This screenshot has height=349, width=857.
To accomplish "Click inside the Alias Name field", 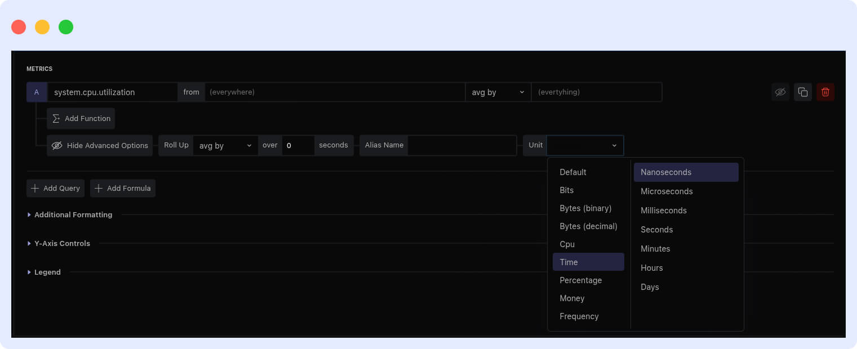I will [462, 145].
